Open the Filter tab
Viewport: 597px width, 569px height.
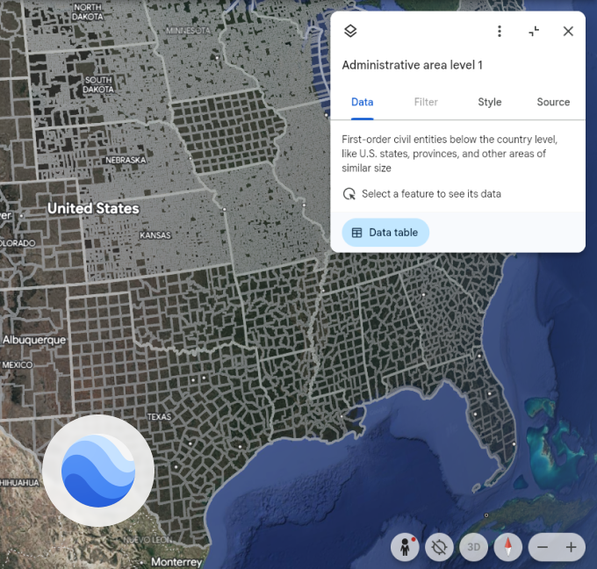click(x=426, y=102)
